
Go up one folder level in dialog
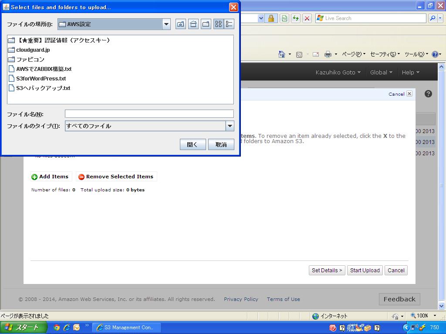coord(181,24)
